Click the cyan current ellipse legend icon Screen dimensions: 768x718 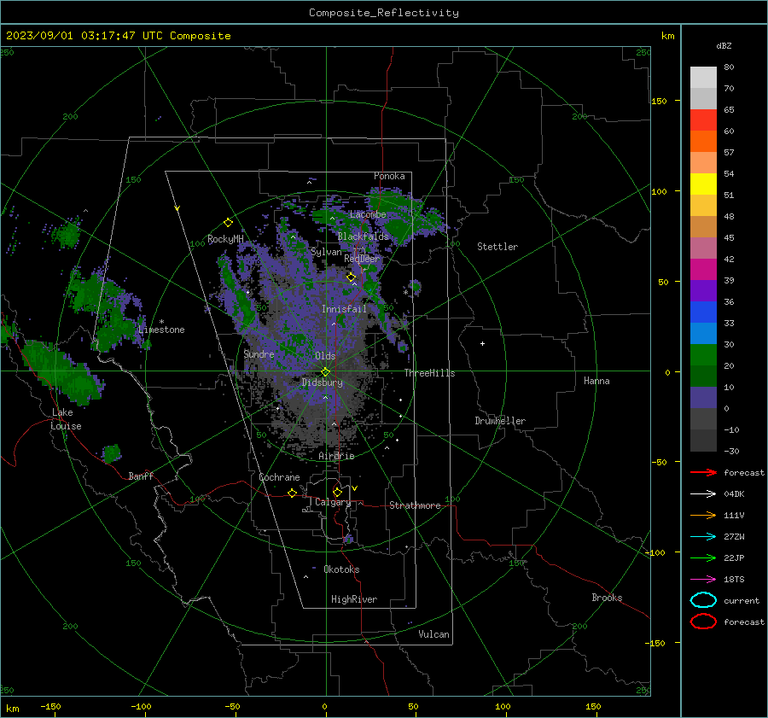(x=703, y=600)
